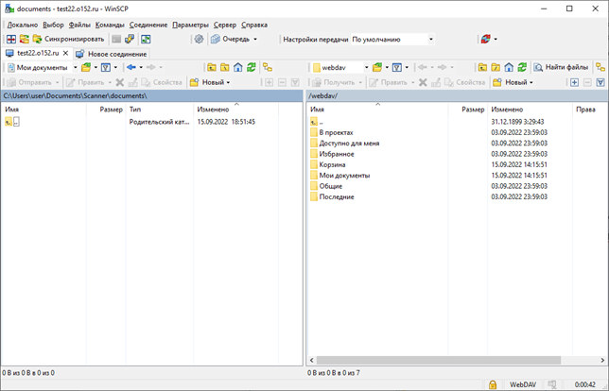
Task: Select the Корзина folder in remote panel
Action: coord(332,165)
